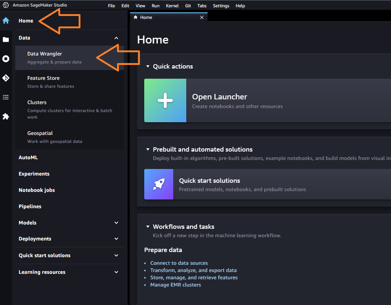Open the File Browser folder icon

[6, 40]
